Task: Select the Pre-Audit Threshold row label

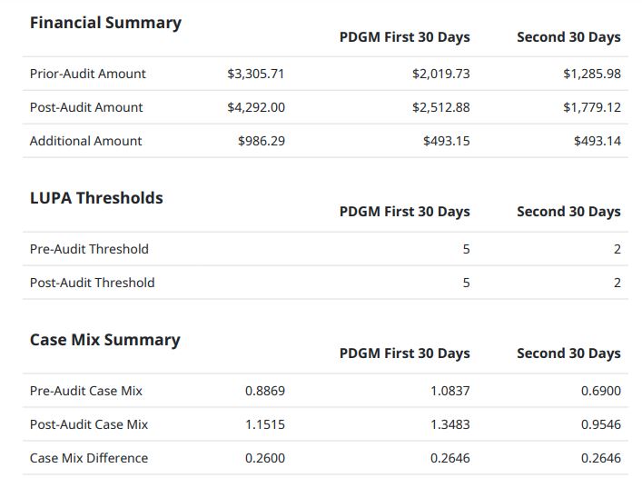Action: point(89,249)
